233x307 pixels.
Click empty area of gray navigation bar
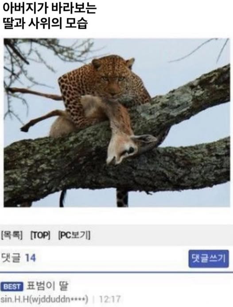[161, 235]
